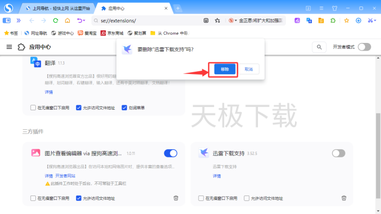Enable the 迅雷下载支持 extension toggle
This screenshot has width=381, height=214.
coord(339,153)
